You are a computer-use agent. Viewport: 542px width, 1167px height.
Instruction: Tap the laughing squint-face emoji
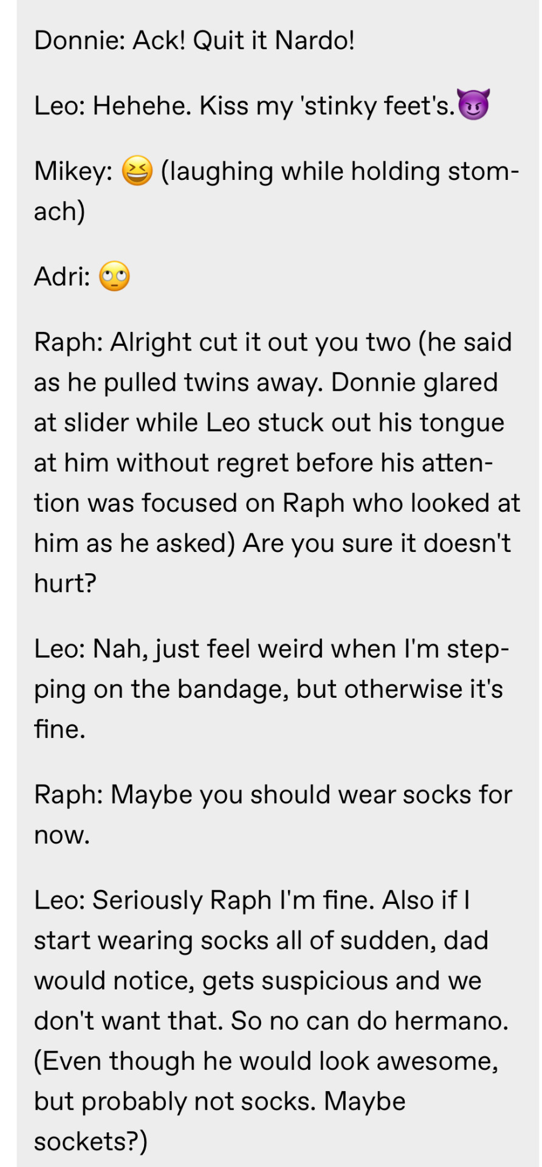137,171
